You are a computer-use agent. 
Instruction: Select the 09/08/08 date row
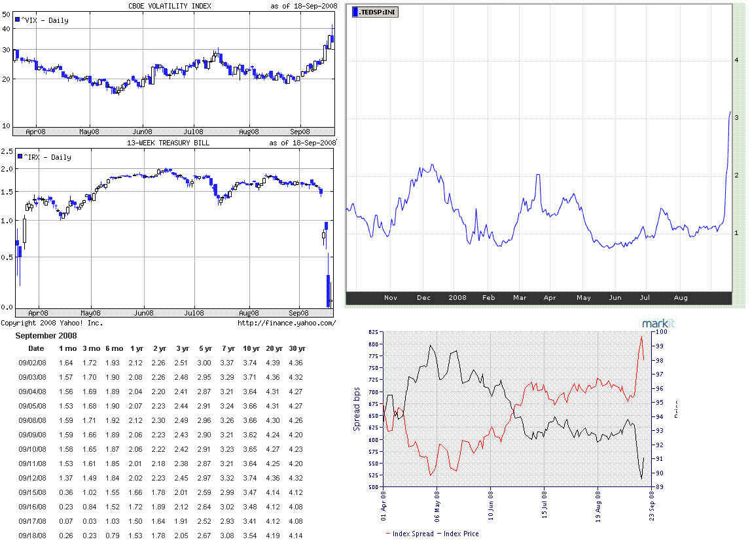click(161, 420)
